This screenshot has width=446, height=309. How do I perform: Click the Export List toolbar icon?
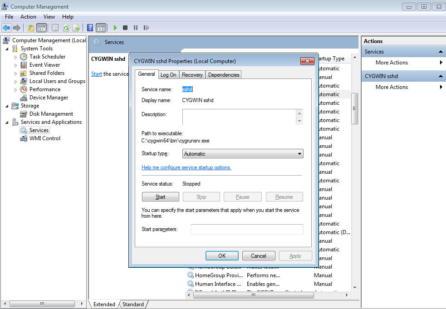(77, 28)
